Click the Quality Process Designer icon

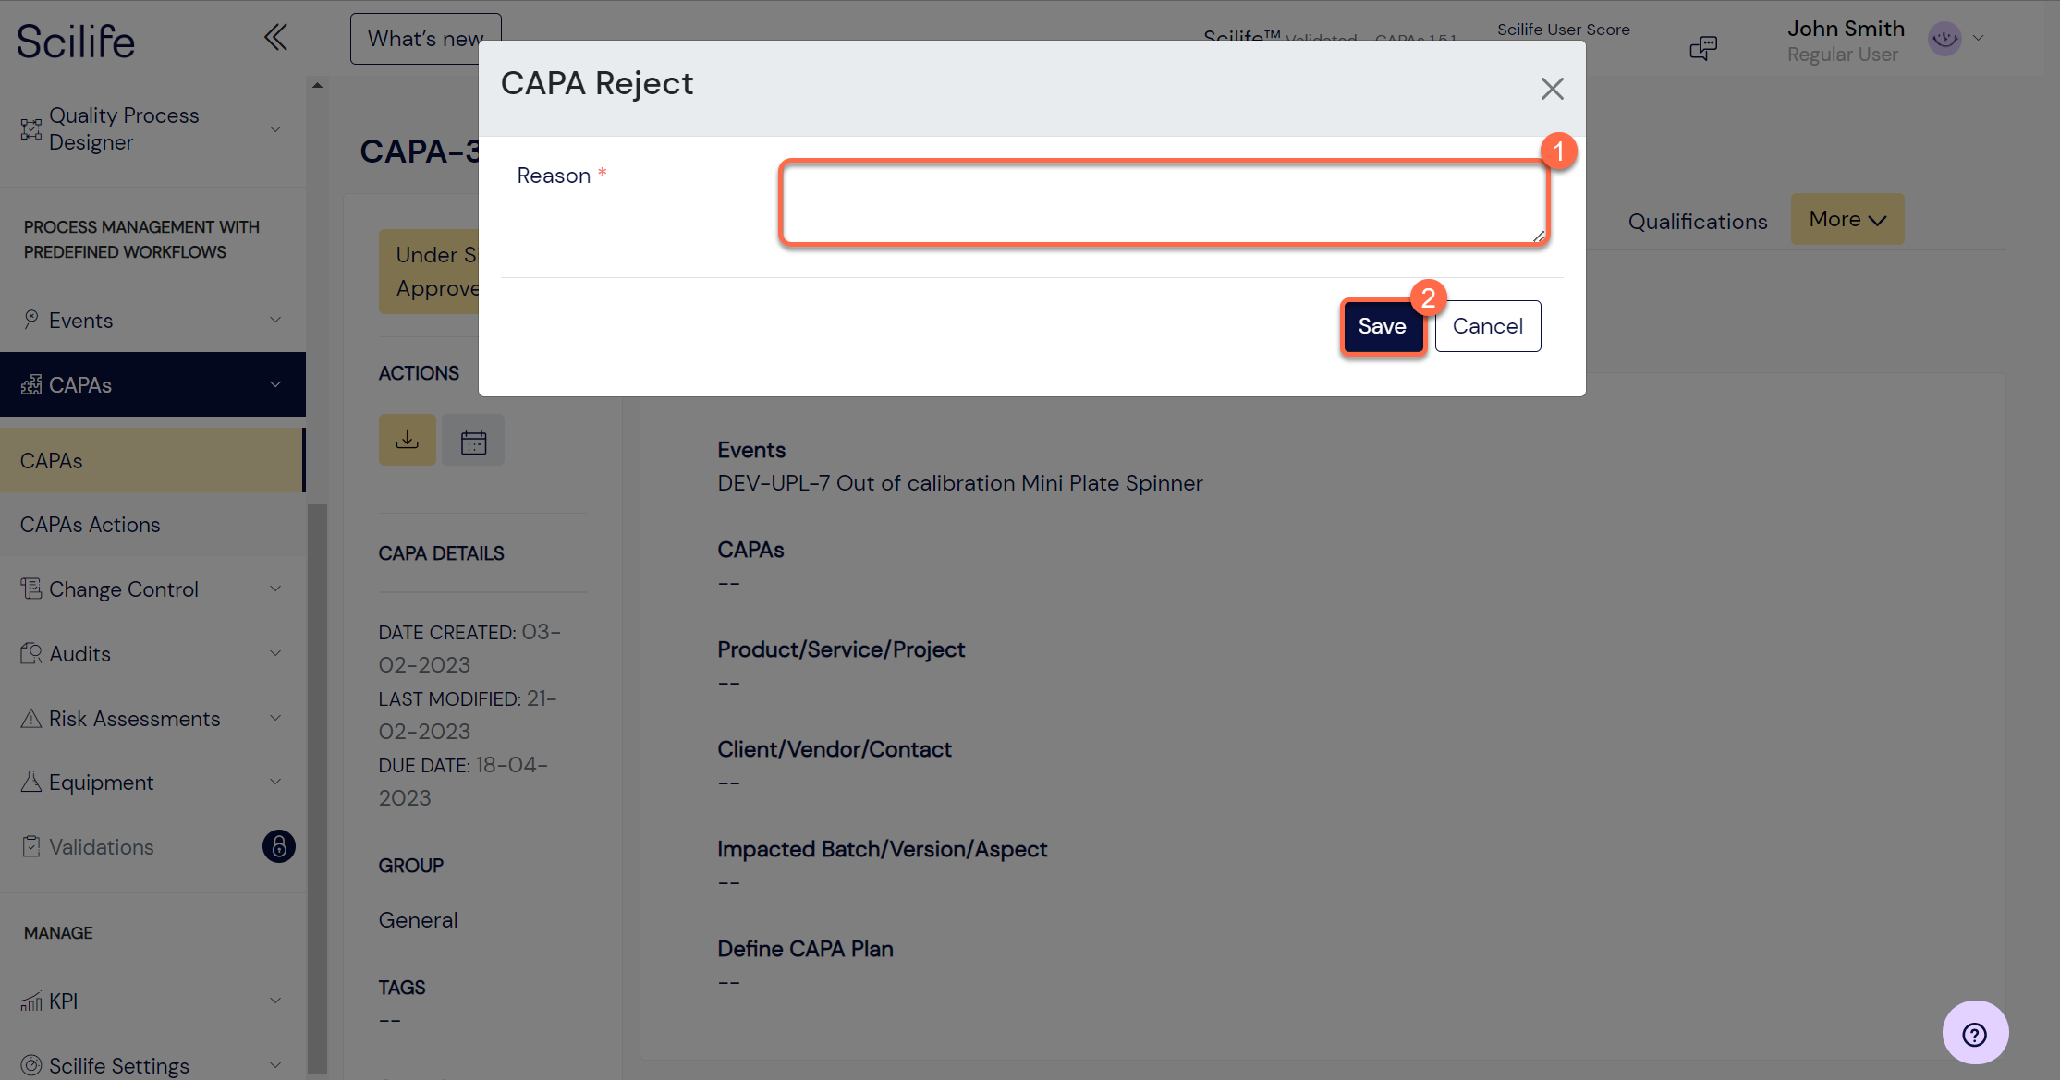31,129
